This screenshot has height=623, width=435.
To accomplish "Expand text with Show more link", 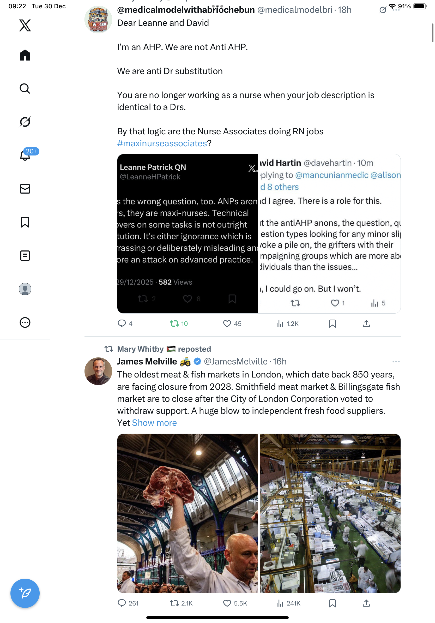I will [154, 423].
